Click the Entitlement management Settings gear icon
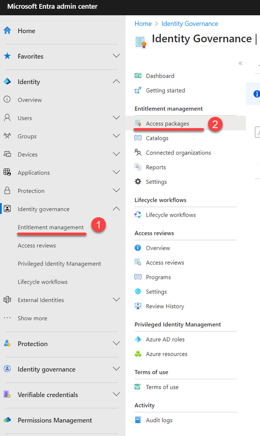Screen dimensions: 260x436 click(x=138, y=182)
